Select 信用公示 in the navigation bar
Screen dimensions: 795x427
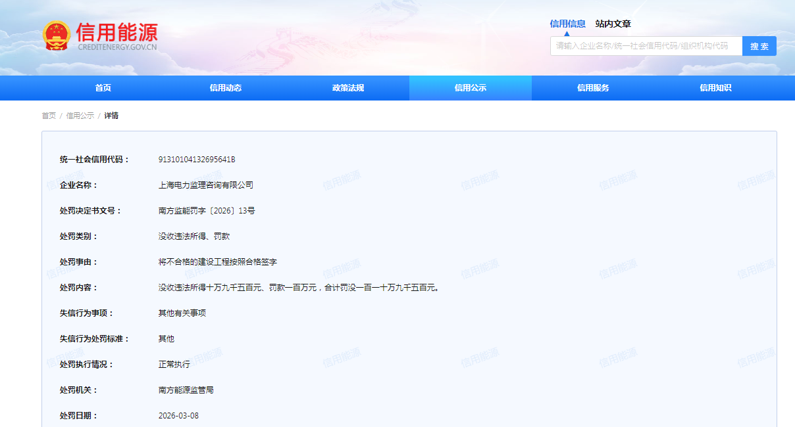pyautogui.click(x=470, y=88)
